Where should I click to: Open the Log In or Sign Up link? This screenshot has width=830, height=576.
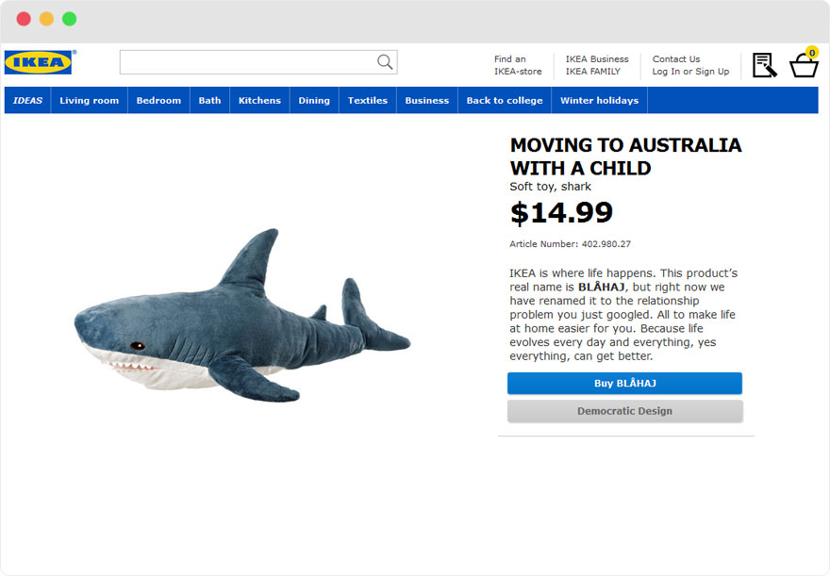point(690,72)
